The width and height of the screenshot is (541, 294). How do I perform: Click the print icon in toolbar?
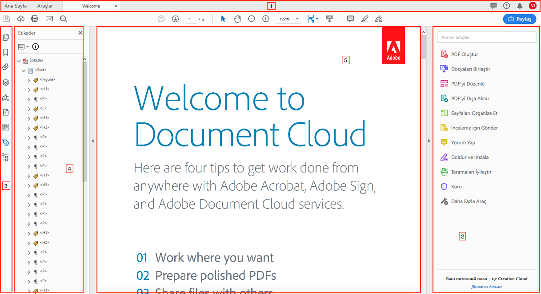click(x=35, y=19)
